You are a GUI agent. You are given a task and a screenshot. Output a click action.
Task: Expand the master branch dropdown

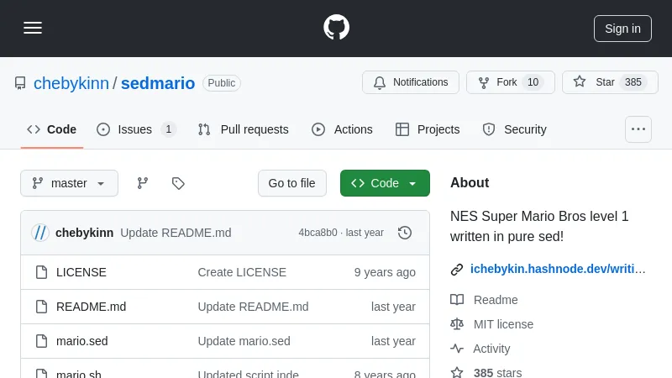pyautogui.click(x=69, y=183)
